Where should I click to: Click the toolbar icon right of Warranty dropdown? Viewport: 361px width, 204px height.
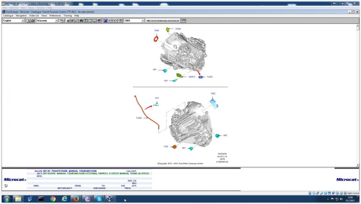[62, 20]
